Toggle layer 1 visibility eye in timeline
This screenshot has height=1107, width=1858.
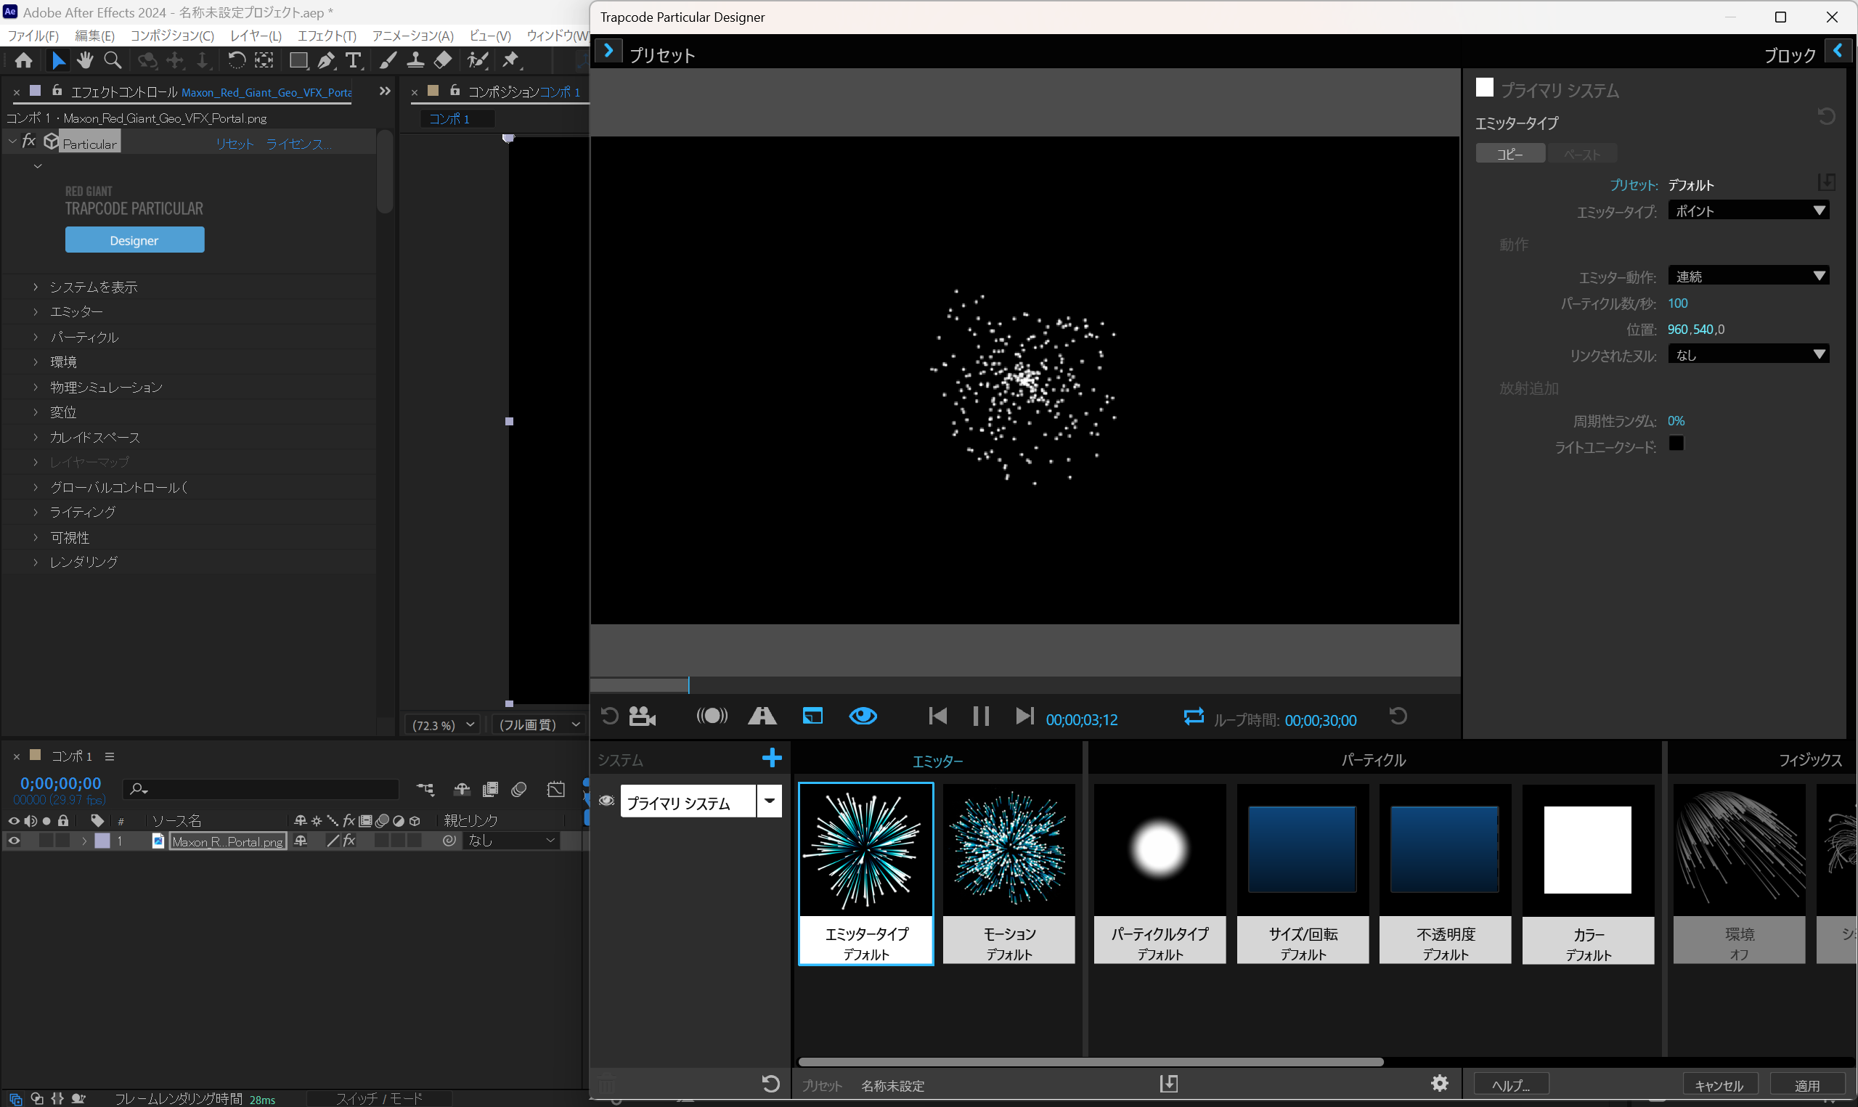(13, 841)
